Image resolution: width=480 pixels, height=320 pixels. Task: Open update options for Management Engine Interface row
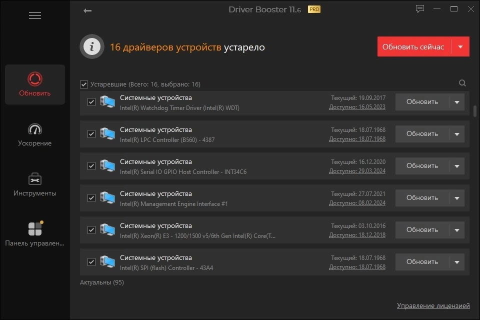(456, 198)
